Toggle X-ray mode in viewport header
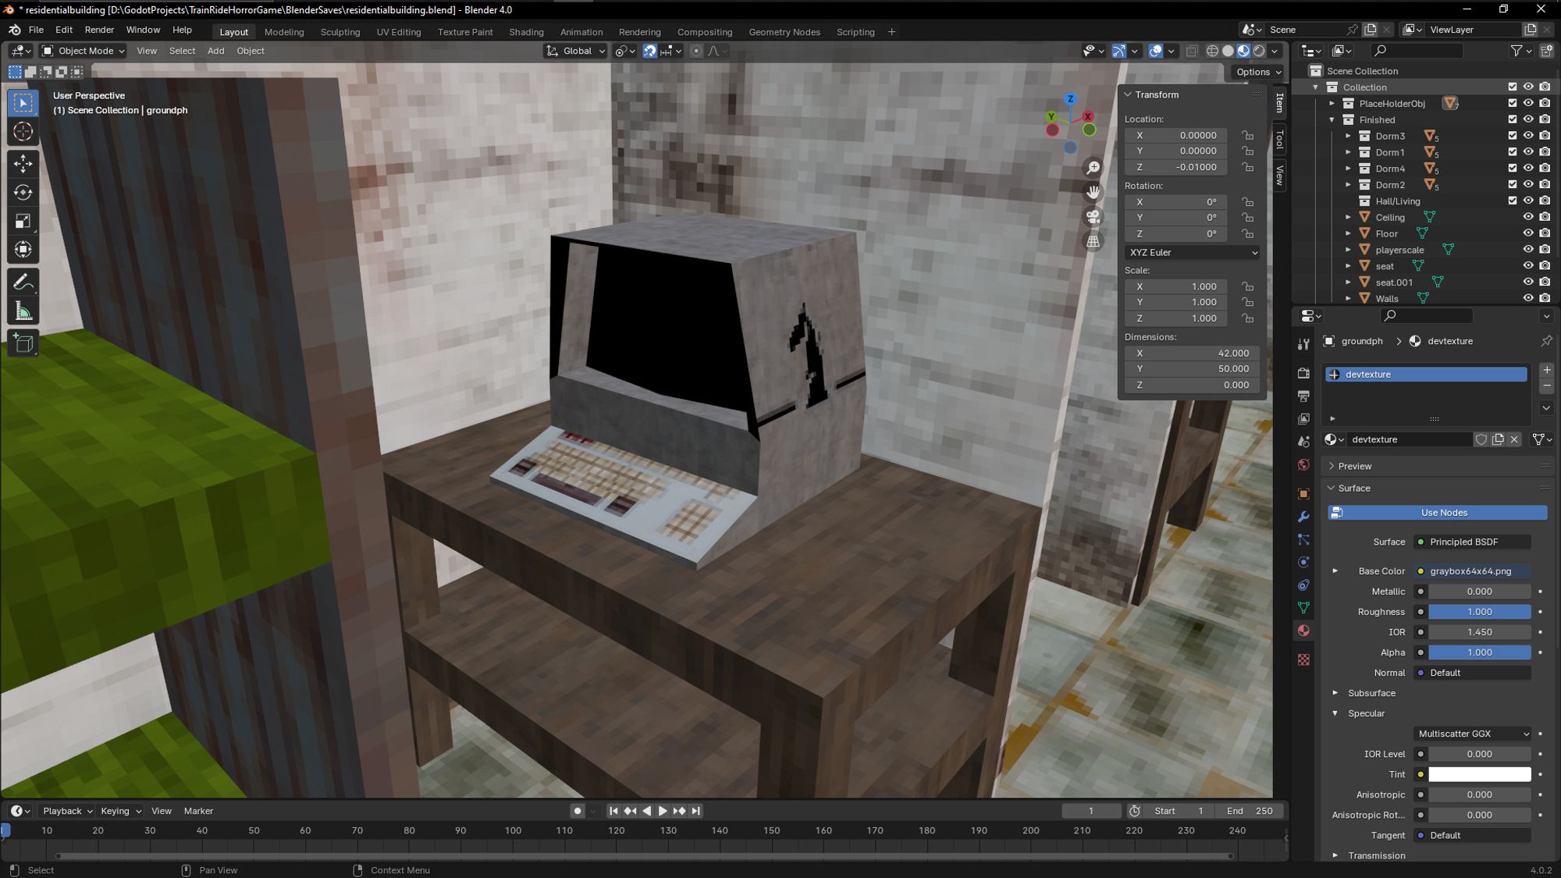Image resolution: width=1561 pixels, height=878 pixels. [1192, 51]
